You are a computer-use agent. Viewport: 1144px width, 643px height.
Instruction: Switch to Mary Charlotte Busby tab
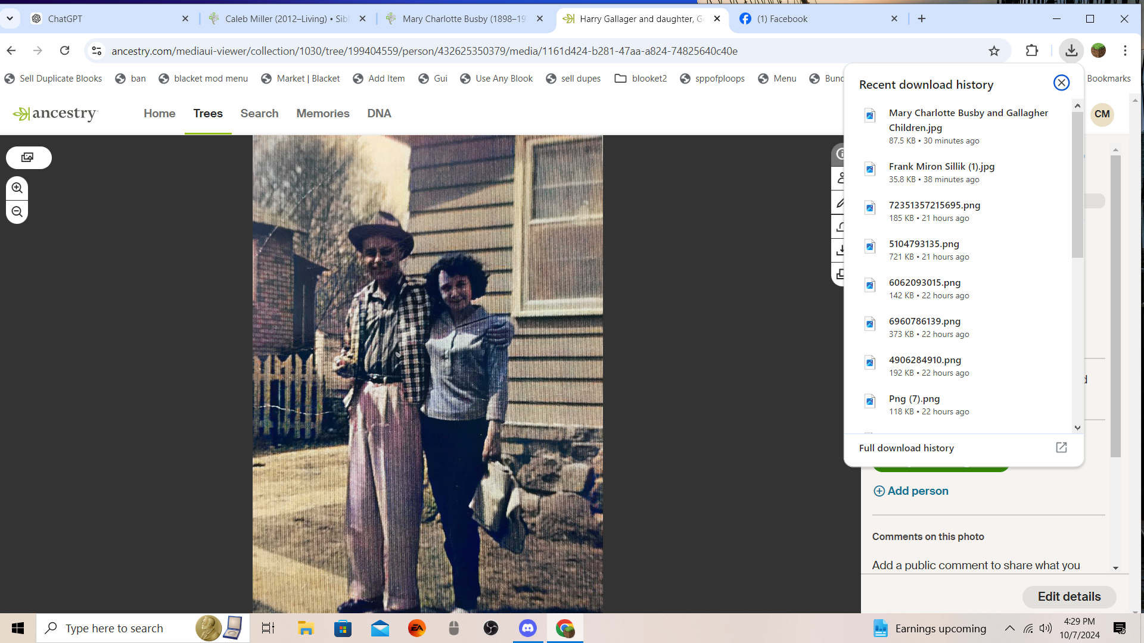tap(464, 18)
